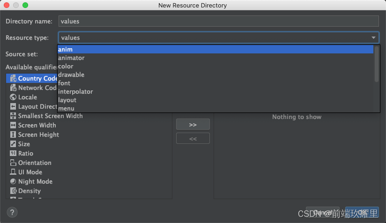Select Network Code in available qualifiers
This screenshot has width=386, height=223.
click(32, 88)
